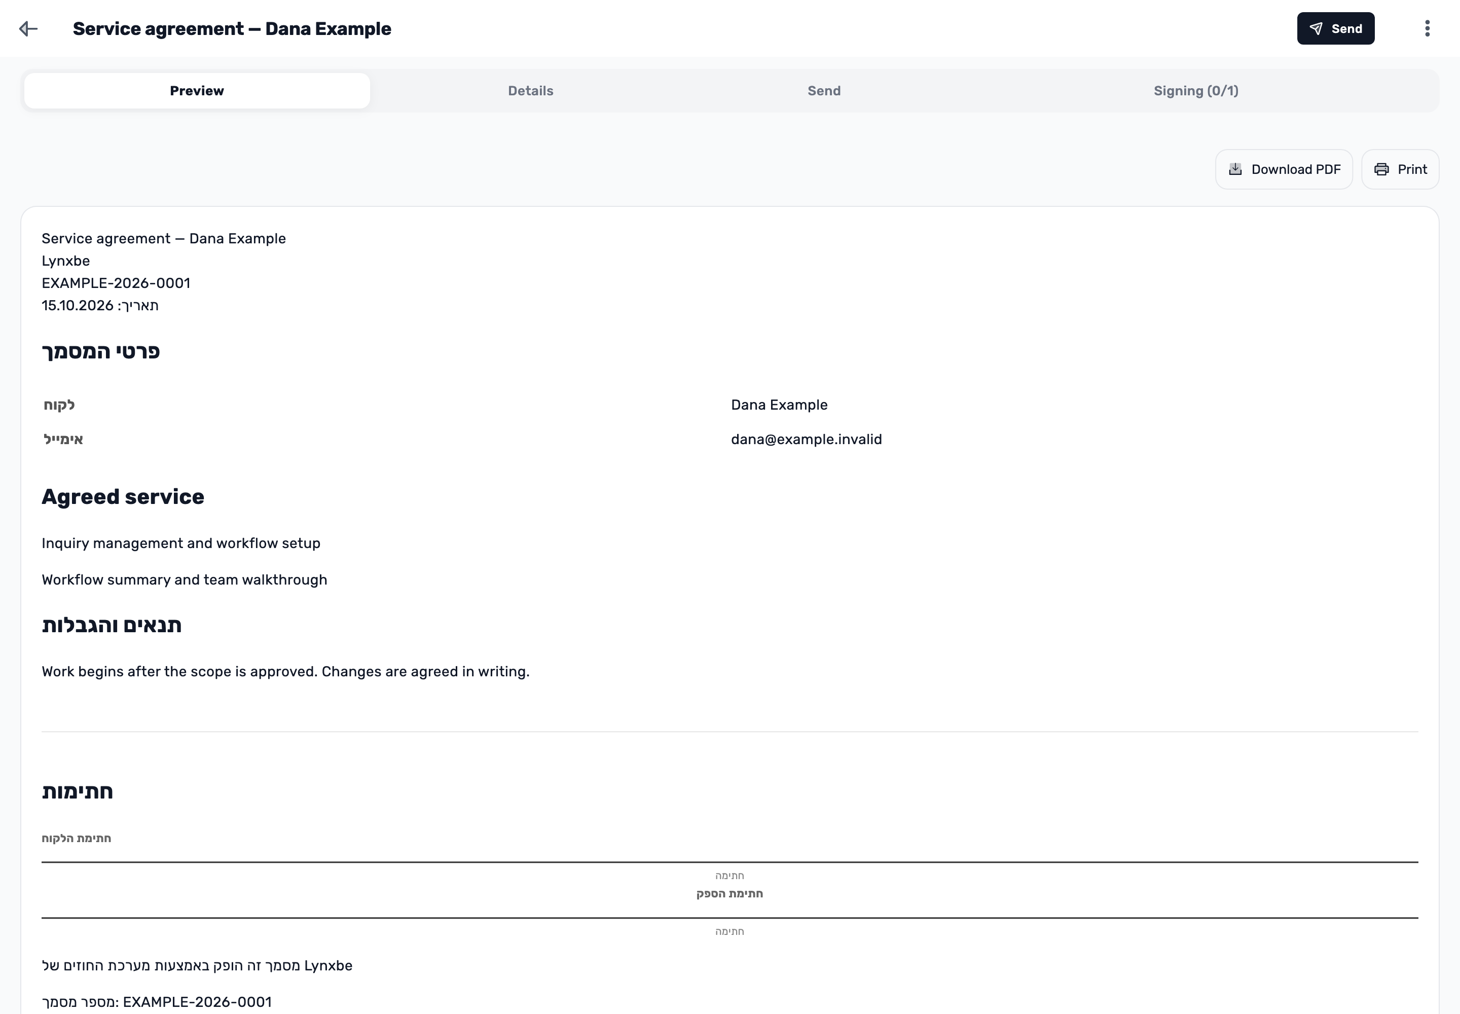
Task: Select the footer 'מספר מסמך: EXAMPLE-2026-0001' line
Action: [156, 1002]
